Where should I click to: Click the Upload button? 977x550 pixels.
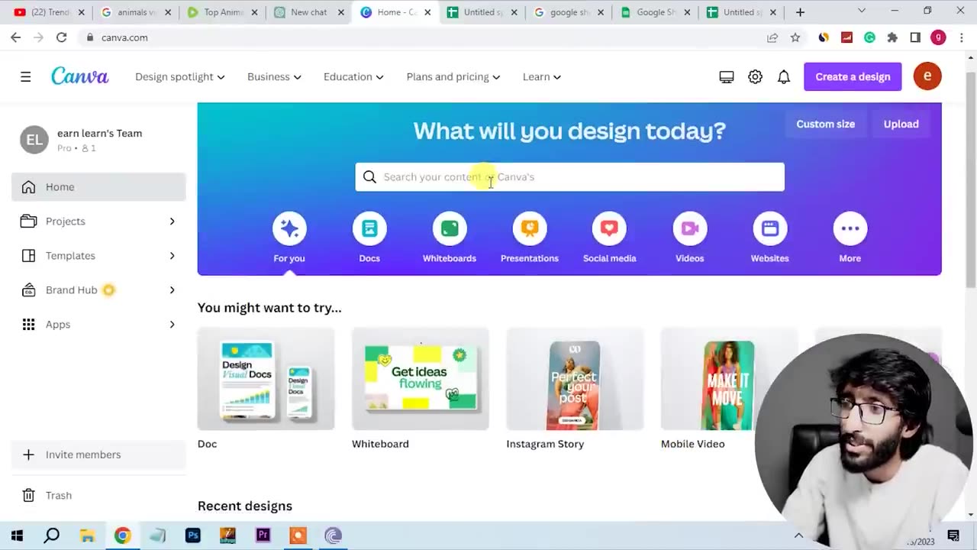pos(901,124)
